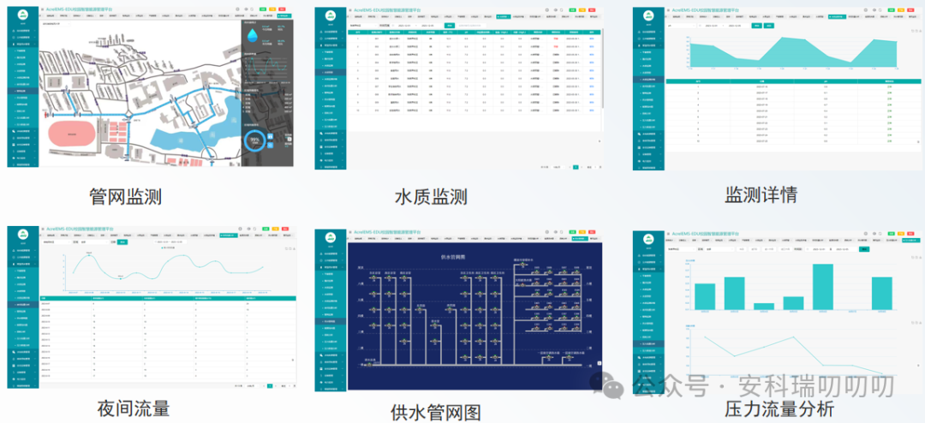Screen dimensions: 925x423
Task: Open the dropdown above the map in 管网监测 panel
Action: coord(56,24)
